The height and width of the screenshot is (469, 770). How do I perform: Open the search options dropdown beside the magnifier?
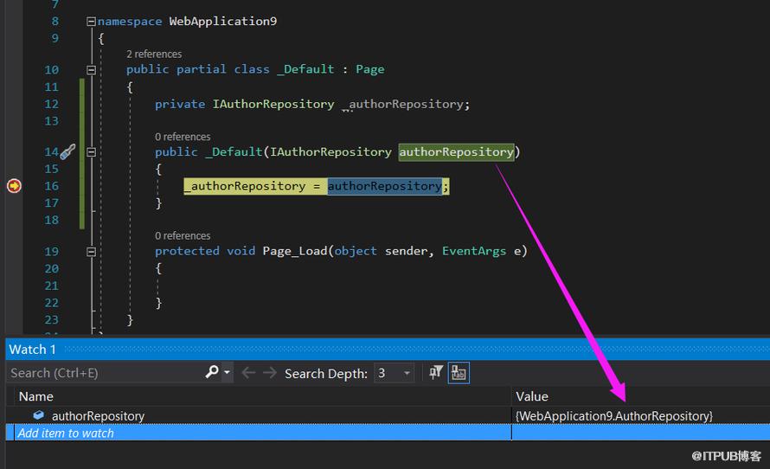coord(227,373)
